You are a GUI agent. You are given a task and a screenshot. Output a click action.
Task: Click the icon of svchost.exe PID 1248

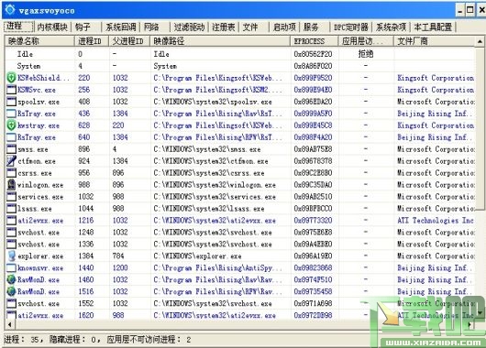(x=11, y=233)
